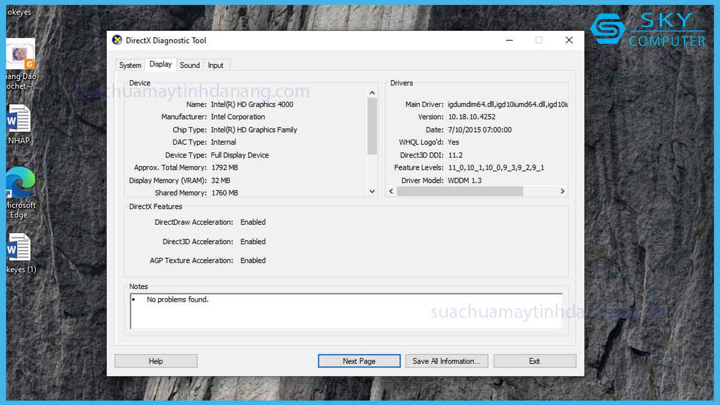The height and width of the screenshot is (405, 720).
Task: Open the keyes (1) Word document icon
Action: pyautogui.click(x=19, y=247)
